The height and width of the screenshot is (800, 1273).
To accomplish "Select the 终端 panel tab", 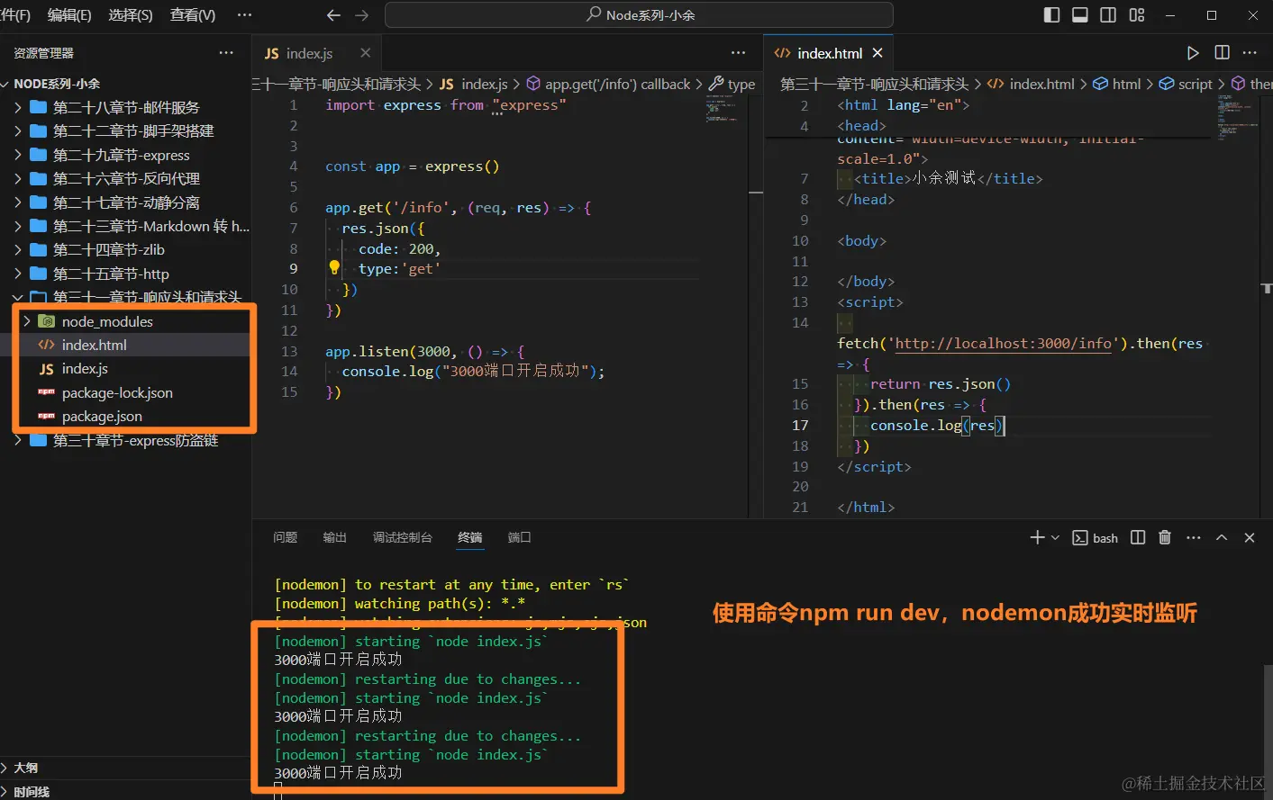I will click(470, 537).
